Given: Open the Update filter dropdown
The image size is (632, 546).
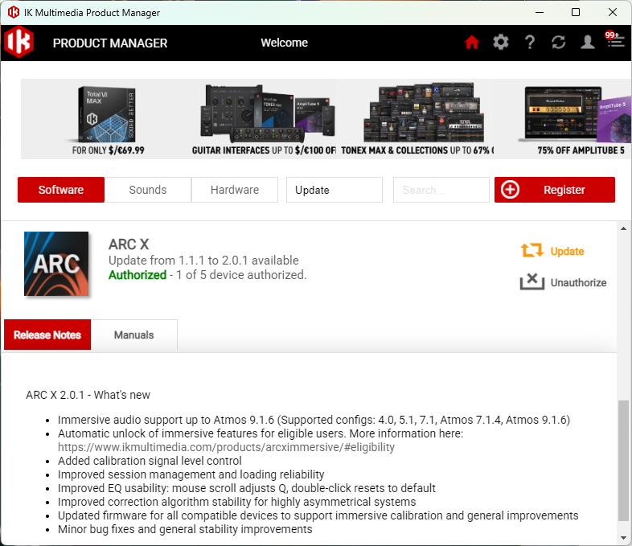Looking at the screenshot, I should click(x=334, y=190).
